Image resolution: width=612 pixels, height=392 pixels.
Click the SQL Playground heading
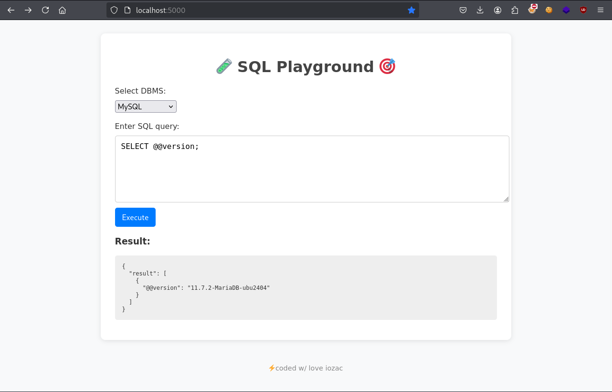click(x=306, y=66)
